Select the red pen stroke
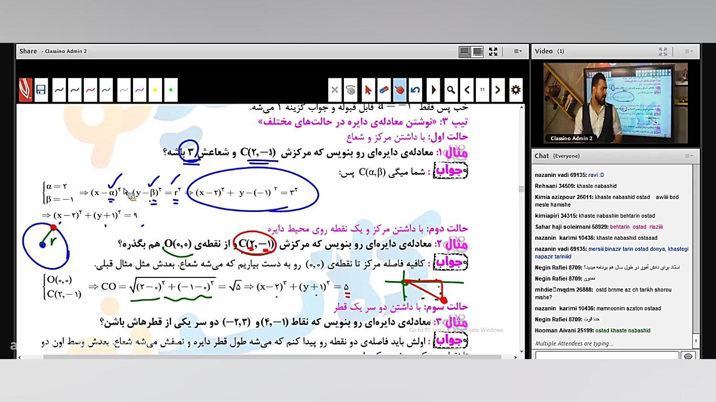This screenshot has width=716, height=402. tap(90, 90)
